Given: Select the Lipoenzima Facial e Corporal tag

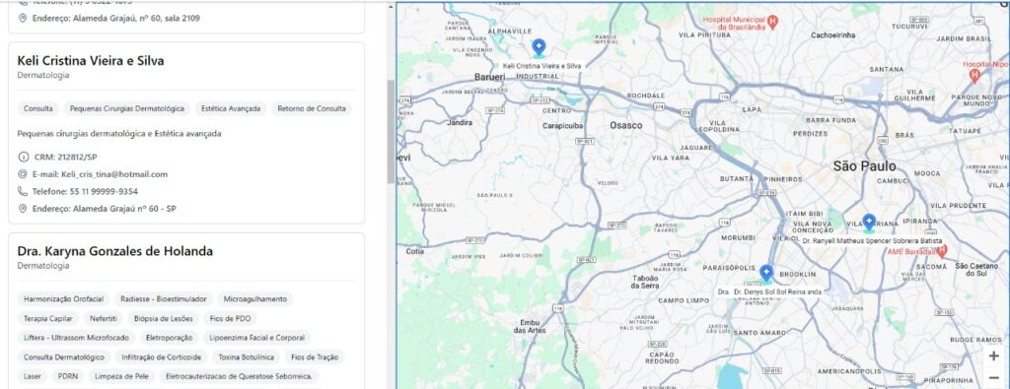Looking at the screenshot, I should click(257, 338).
